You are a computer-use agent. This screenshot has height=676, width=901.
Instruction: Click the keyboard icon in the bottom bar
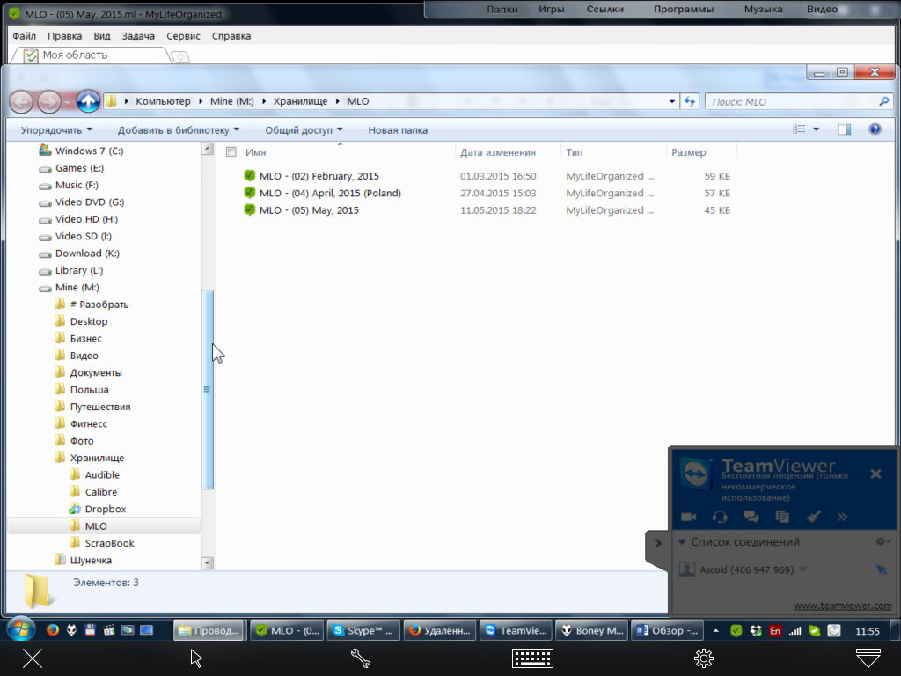coord(532,658)
